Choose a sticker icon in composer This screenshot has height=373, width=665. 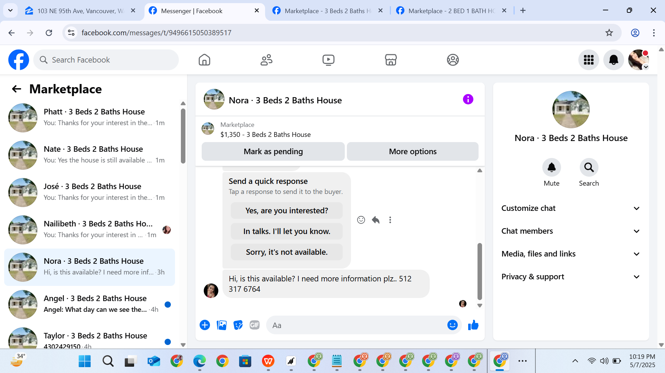click(238, 325)
